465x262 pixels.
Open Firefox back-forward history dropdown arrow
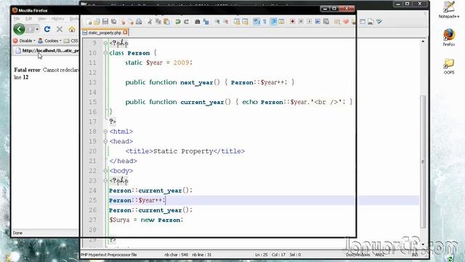(37, 29)
